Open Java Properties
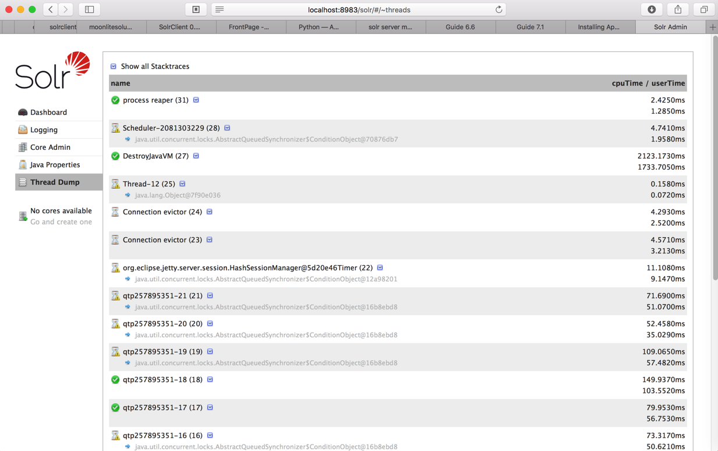 [x=55, y=165]
